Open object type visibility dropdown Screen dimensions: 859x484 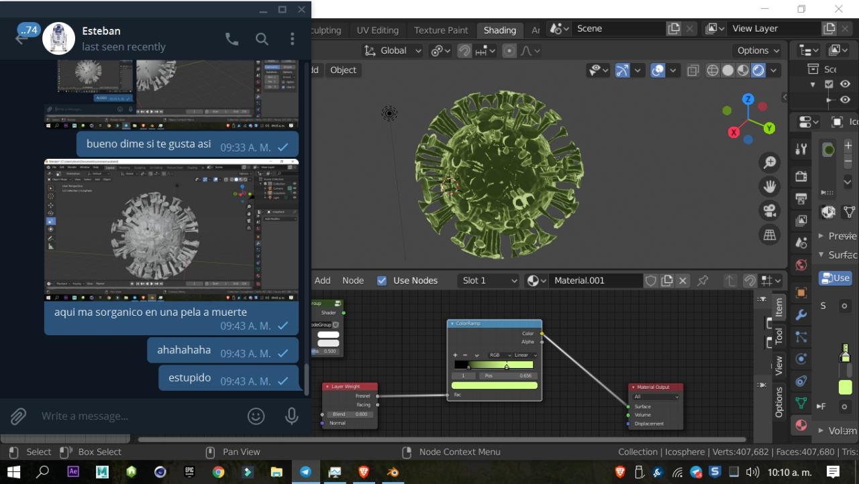(x=599, y=70)
